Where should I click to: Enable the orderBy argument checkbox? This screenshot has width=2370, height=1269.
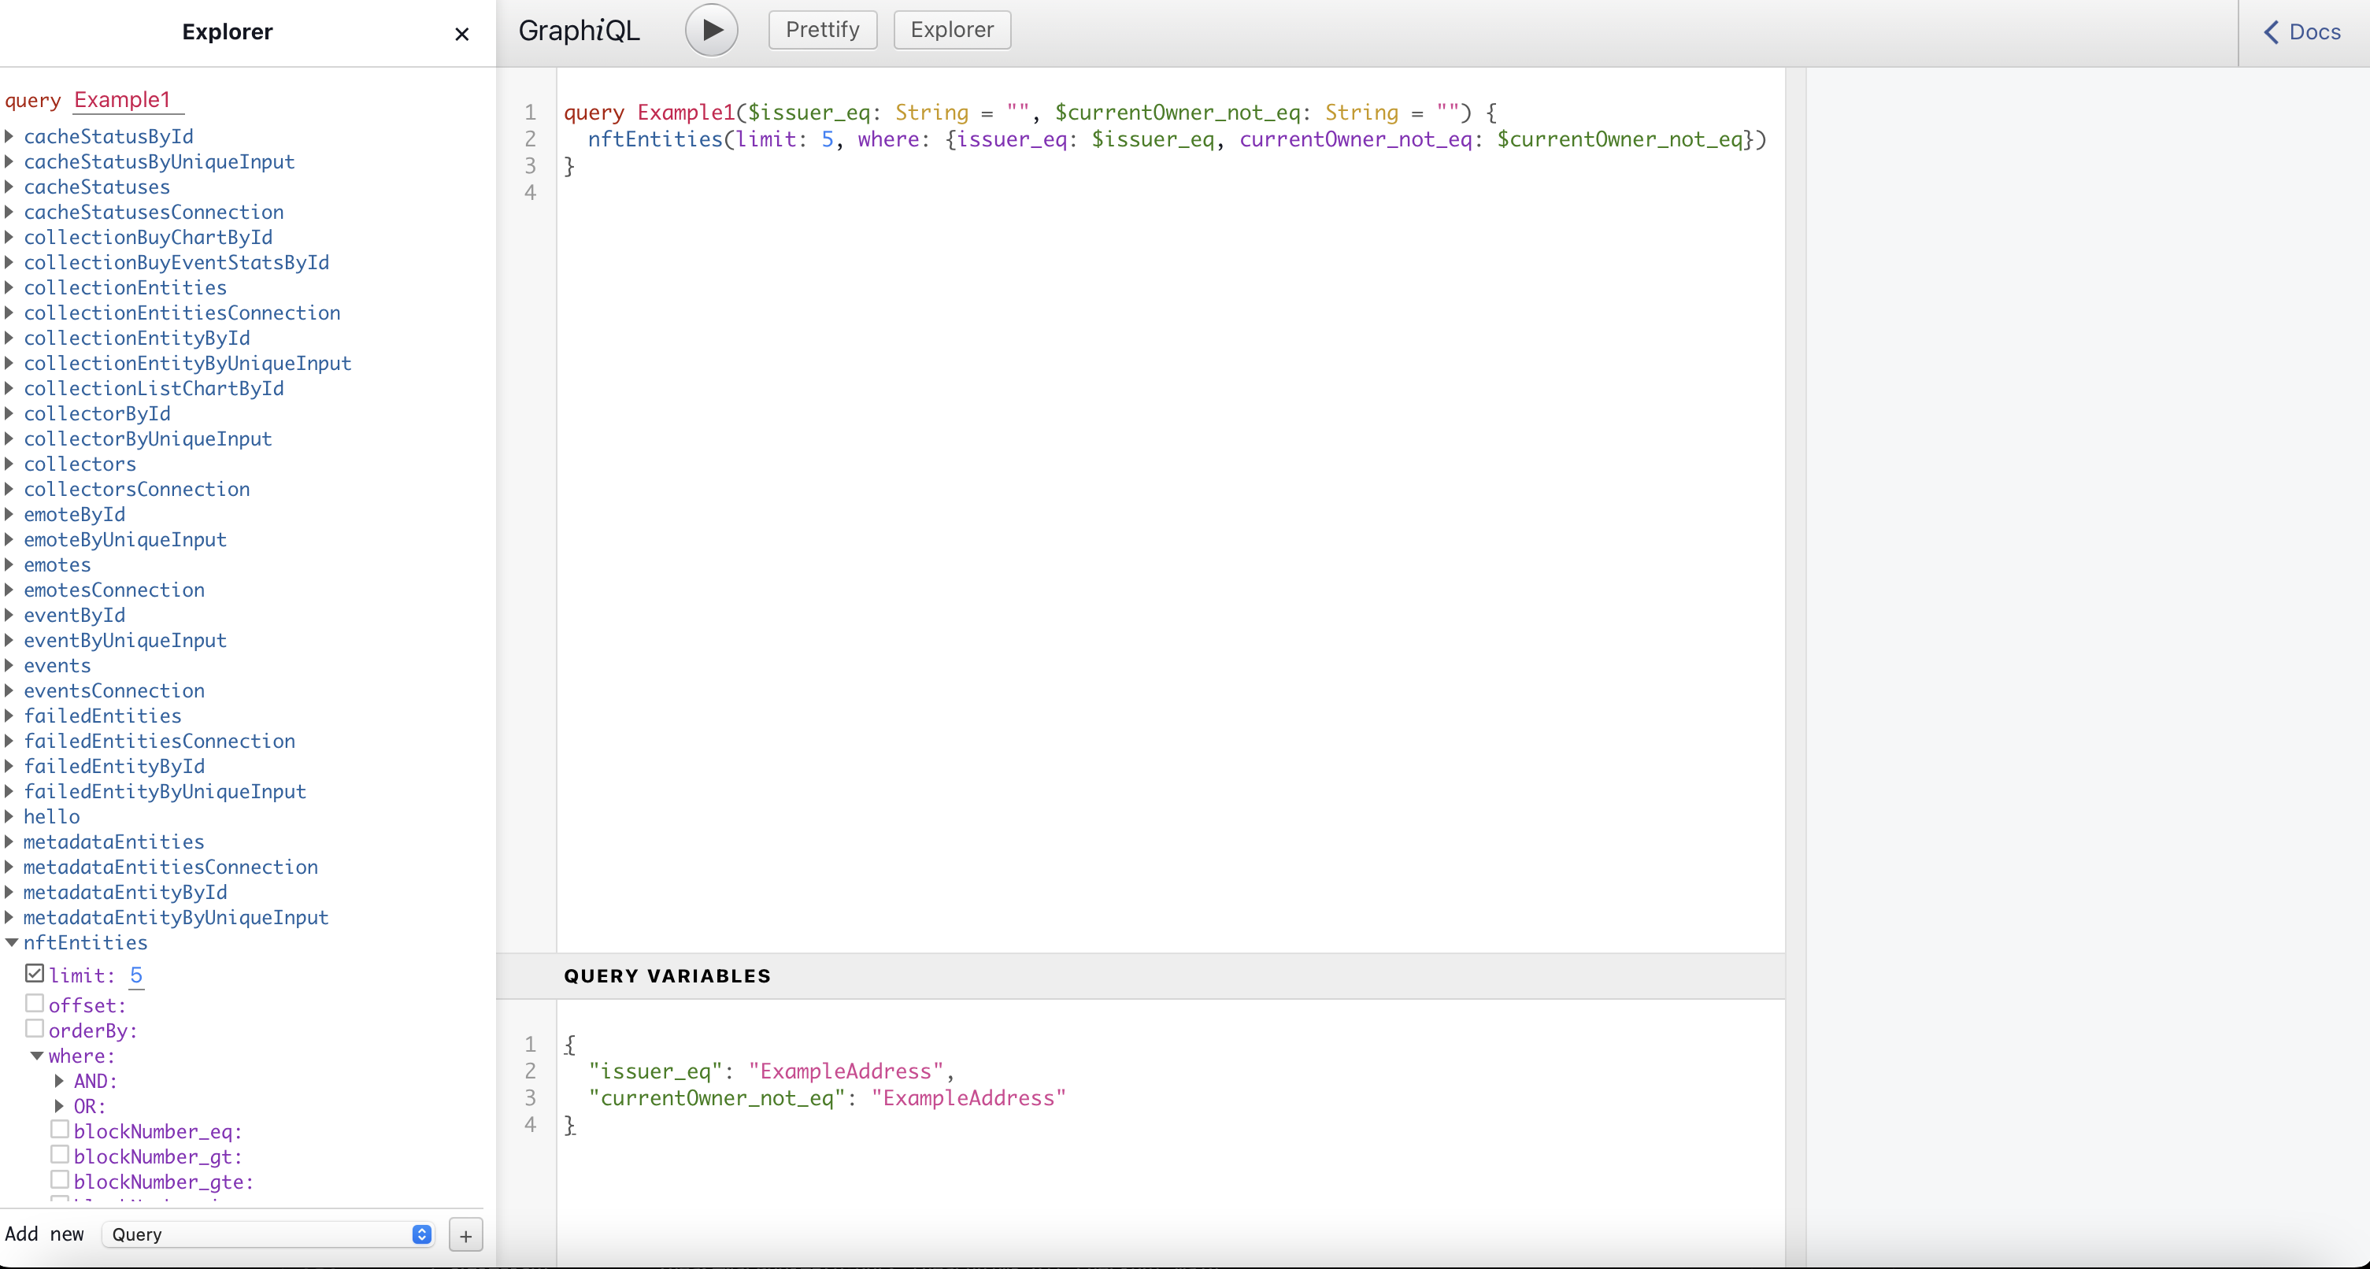coord(35,1028)
